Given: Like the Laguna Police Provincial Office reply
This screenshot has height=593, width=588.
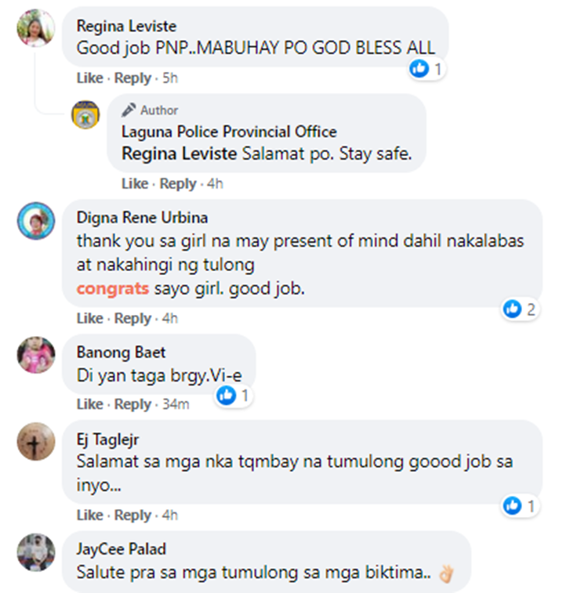Looking at the screenshot, I should click(x=135, y=184).
